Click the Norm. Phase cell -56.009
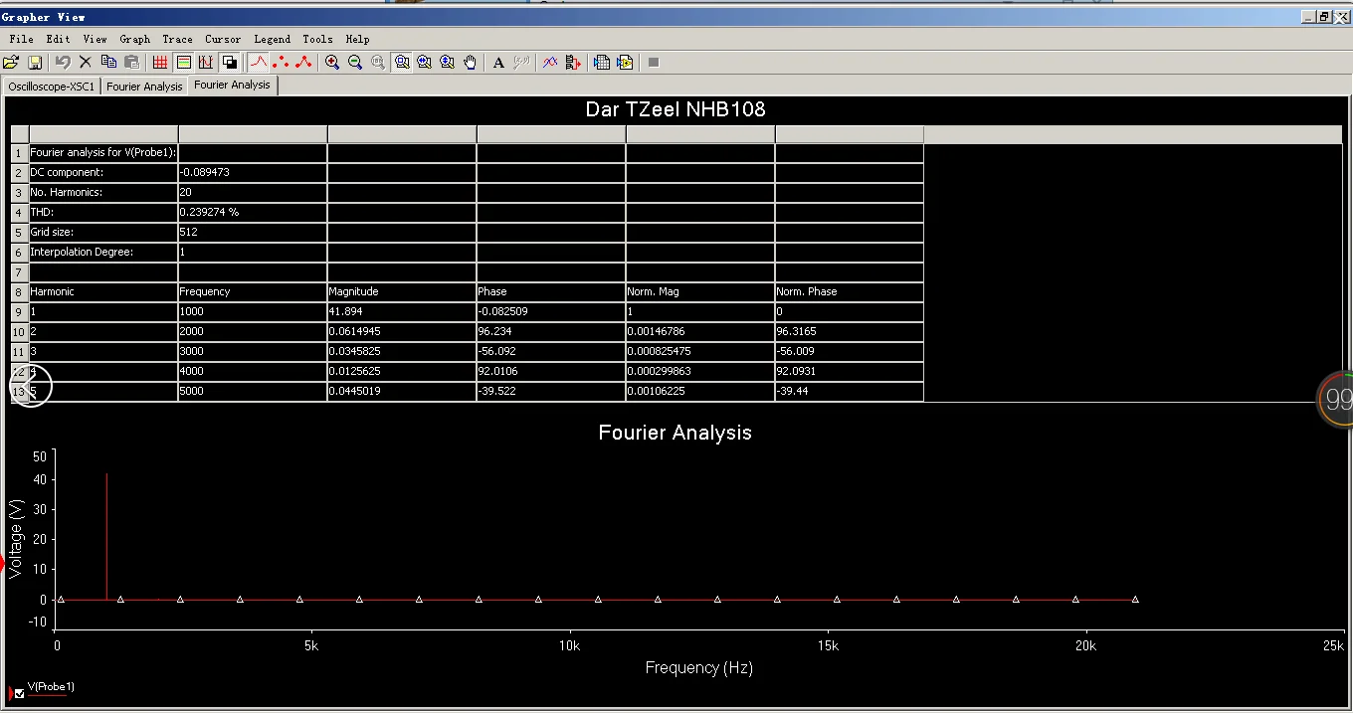 pos(850,351)
